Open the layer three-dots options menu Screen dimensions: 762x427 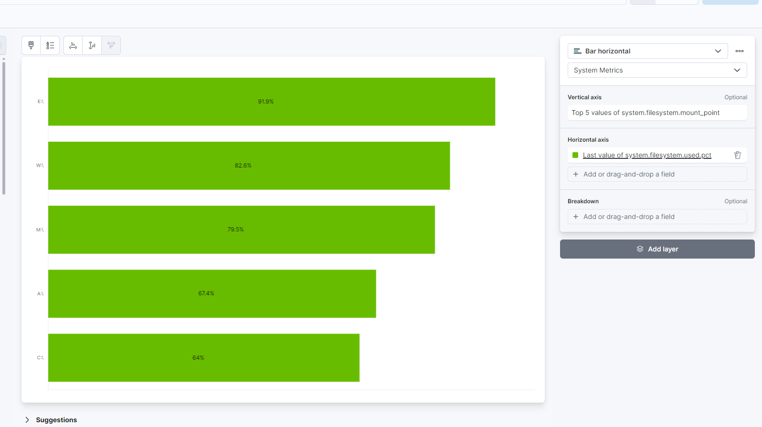tap(740, 51)
